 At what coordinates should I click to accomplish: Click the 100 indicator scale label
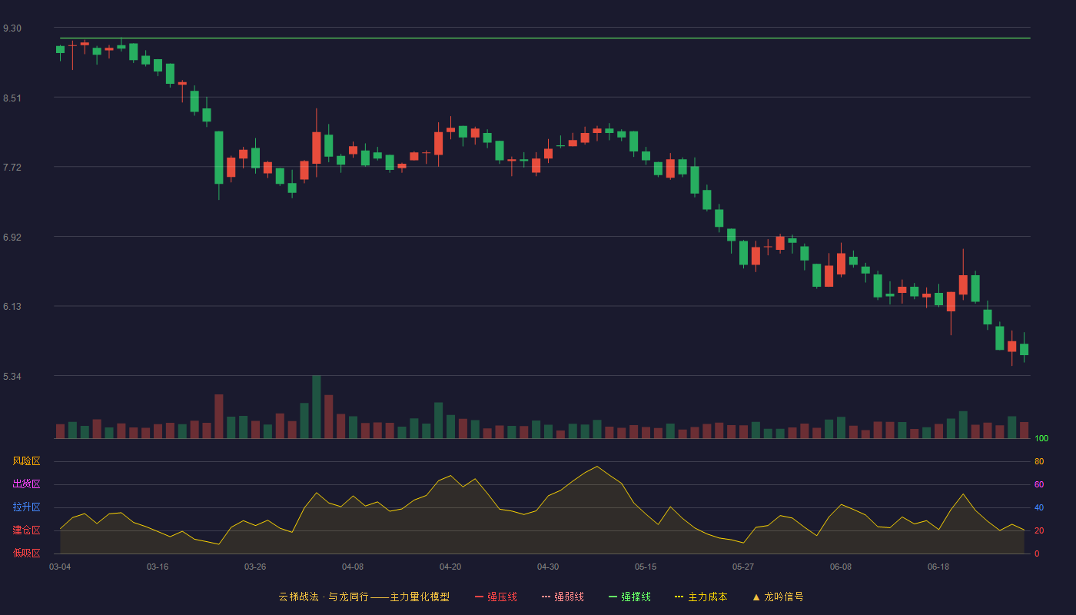[x=1041, y=439]
